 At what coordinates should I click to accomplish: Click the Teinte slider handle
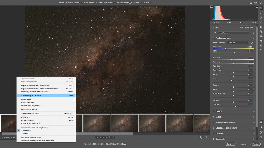234,53
